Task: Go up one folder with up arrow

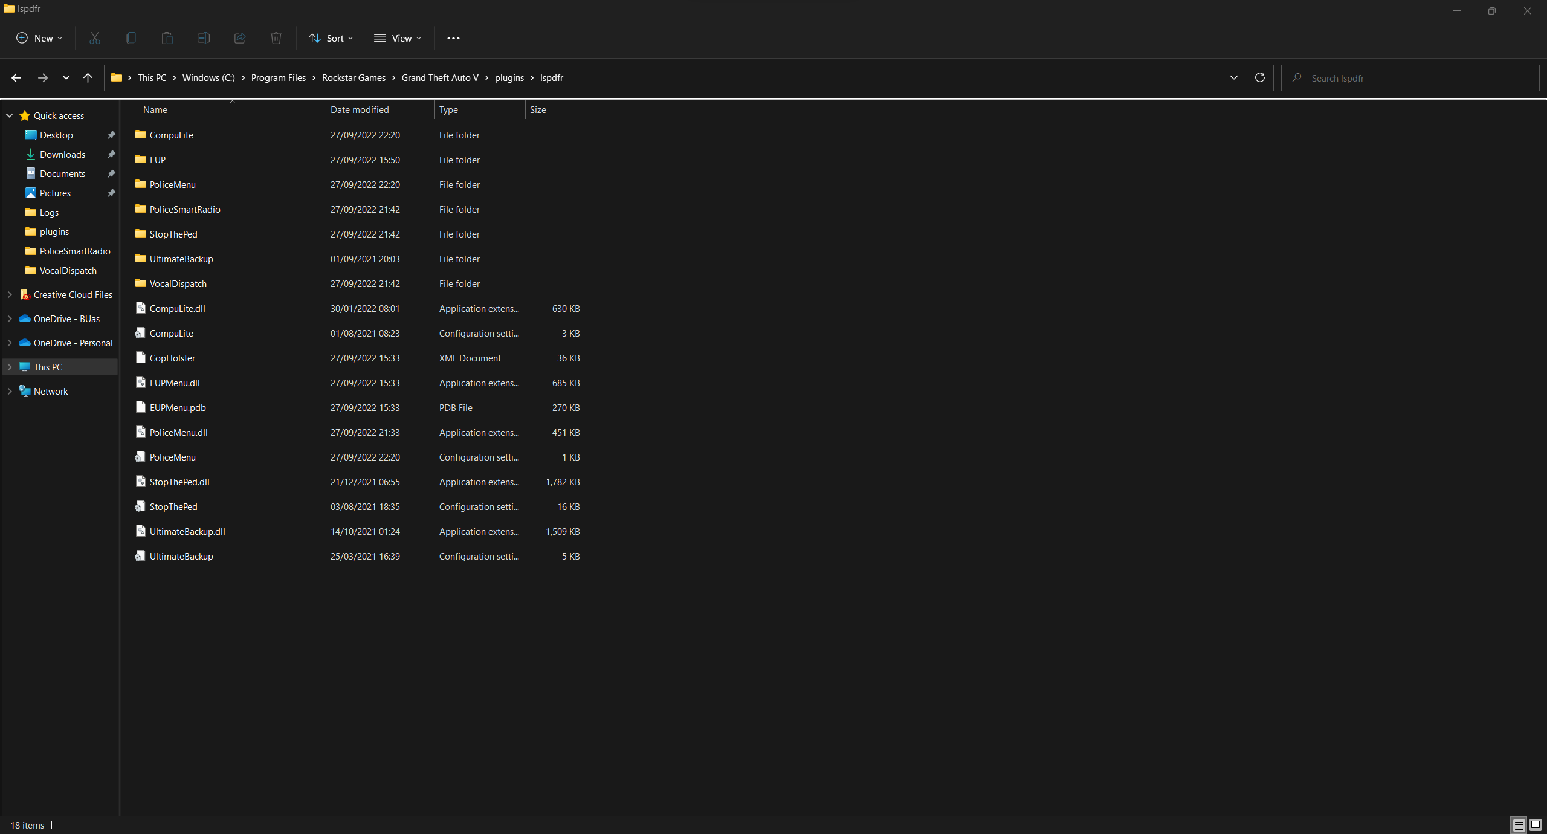Action: tap(88, 77)
